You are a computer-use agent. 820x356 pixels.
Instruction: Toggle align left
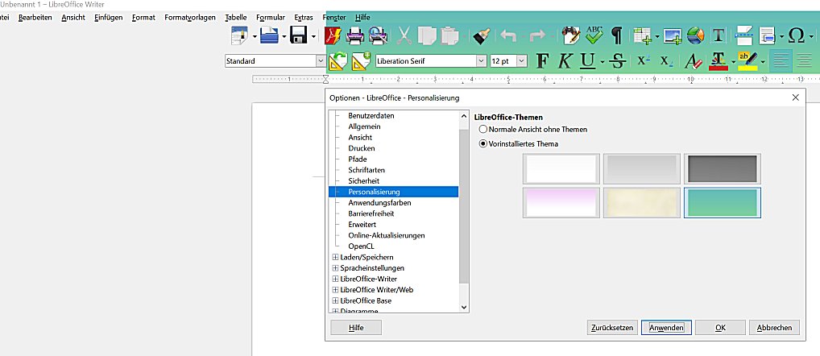point(781,61)
